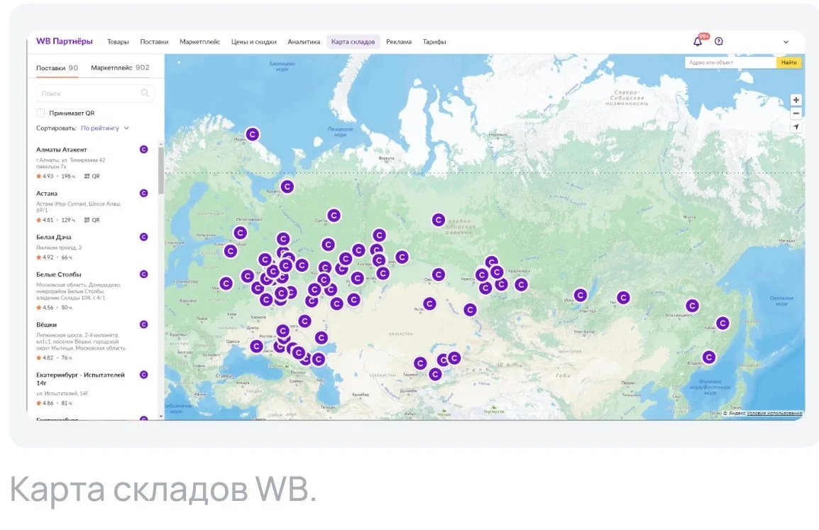The image size is (819, 530).
Task: Select the warehouse marker near Красноярск on map
Action: click(521, 285)
